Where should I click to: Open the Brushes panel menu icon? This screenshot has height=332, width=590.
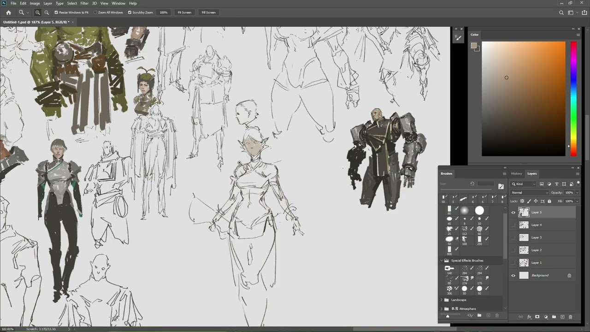[504, 174]
